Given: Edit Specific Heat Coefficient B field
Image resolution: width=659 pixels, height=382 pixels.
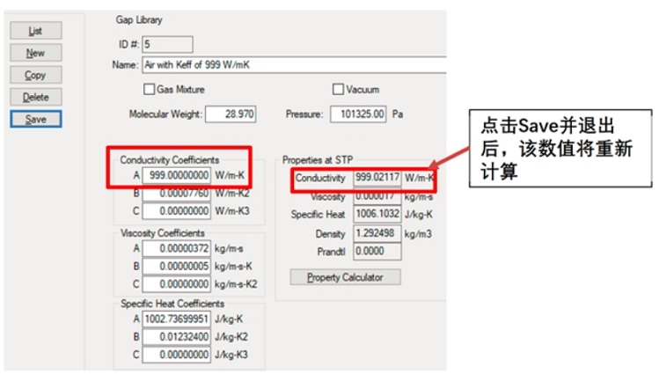Looking at the screenshot, I should point(176,336).
